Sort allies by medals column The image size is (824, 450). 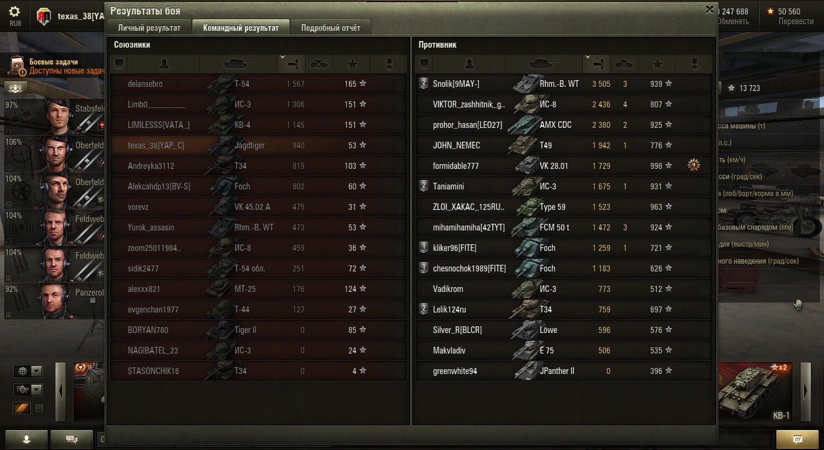(x=389, y=64)
